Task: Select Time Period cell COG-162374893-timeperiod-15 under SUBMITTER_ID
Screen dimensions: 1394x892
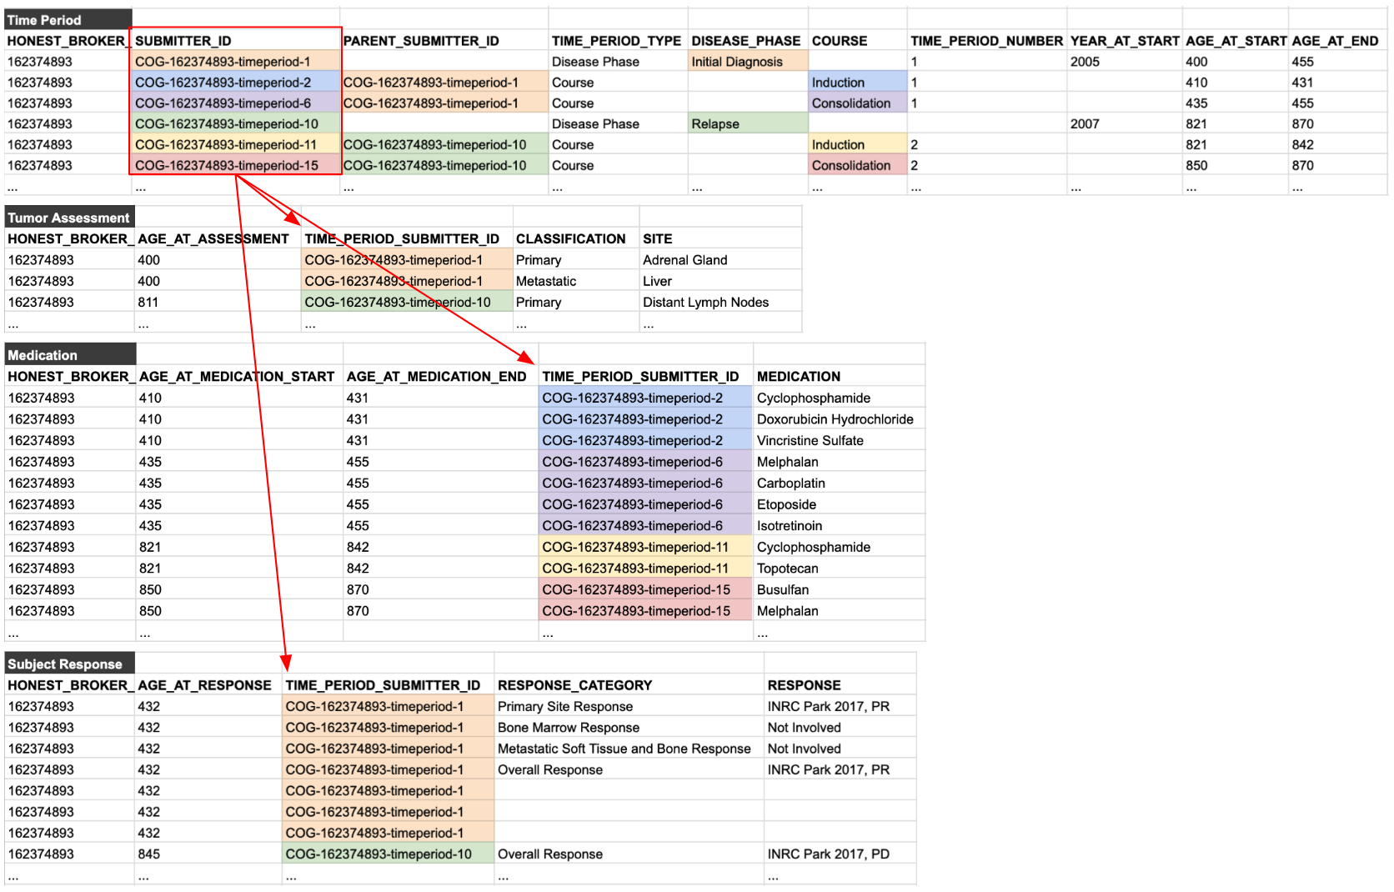Action: pos(236,166)
